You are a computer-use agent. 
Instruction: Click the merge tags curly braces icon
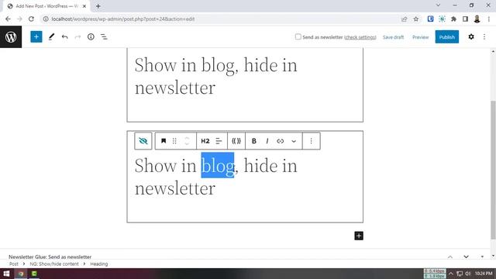(x=236, y=141)
